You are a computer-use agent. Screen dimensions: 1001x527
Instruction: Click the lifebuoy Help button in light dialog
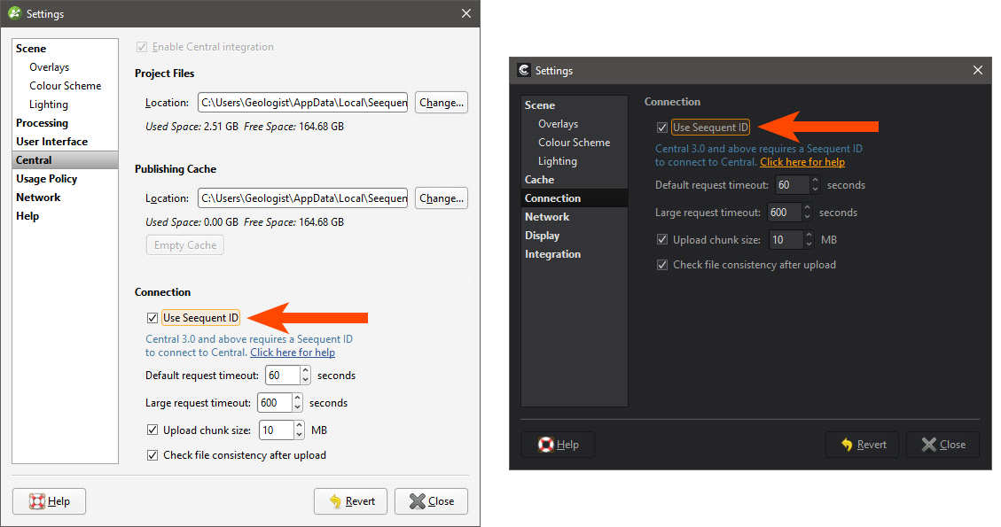(x=50, y=501)
